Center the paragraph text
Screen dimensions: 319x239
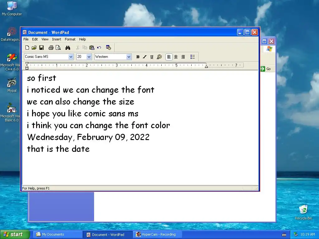(x=176, y=57)
